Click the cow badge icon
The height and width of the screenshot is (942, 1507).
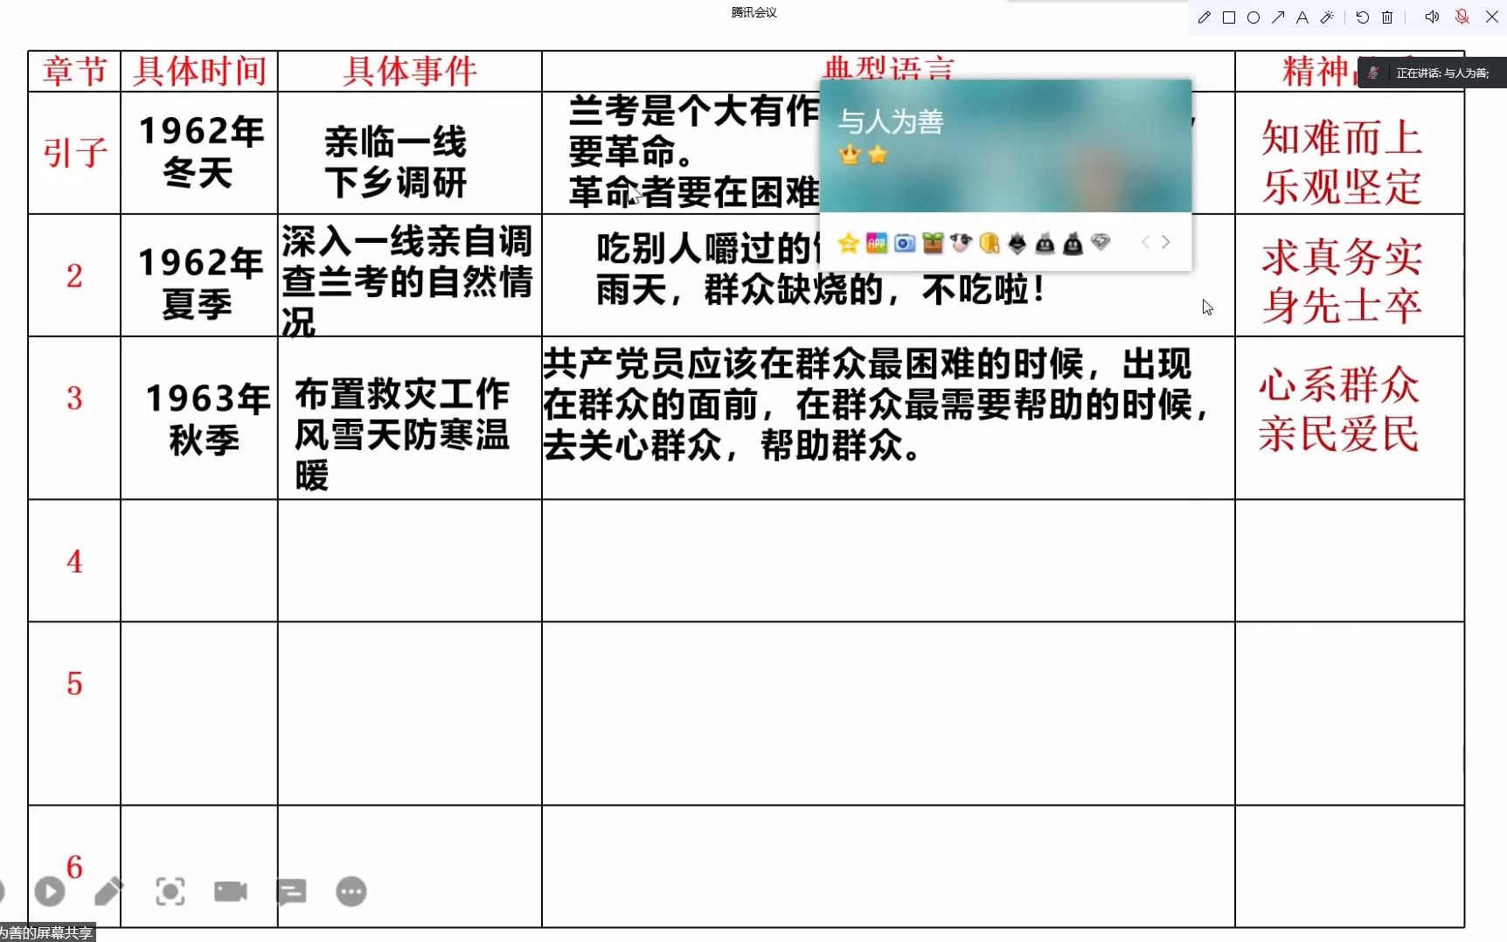961,243
